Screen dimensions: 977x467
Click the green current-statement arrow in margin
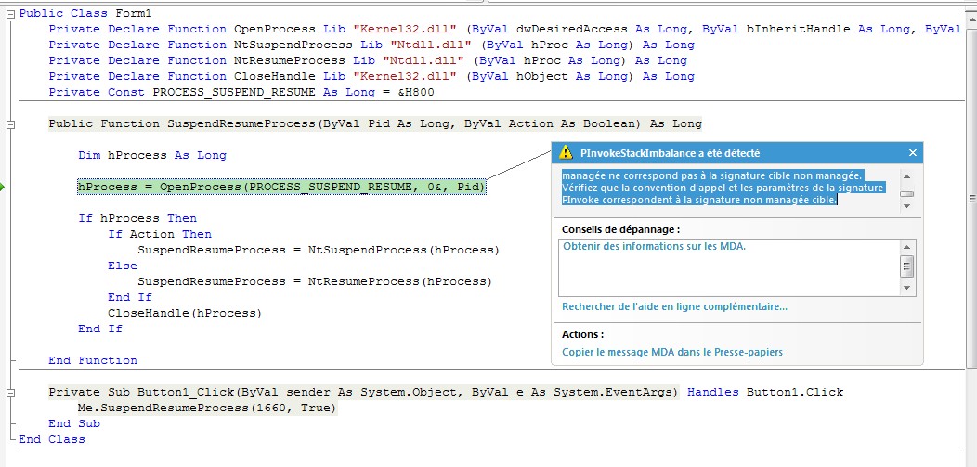point(3,187)
